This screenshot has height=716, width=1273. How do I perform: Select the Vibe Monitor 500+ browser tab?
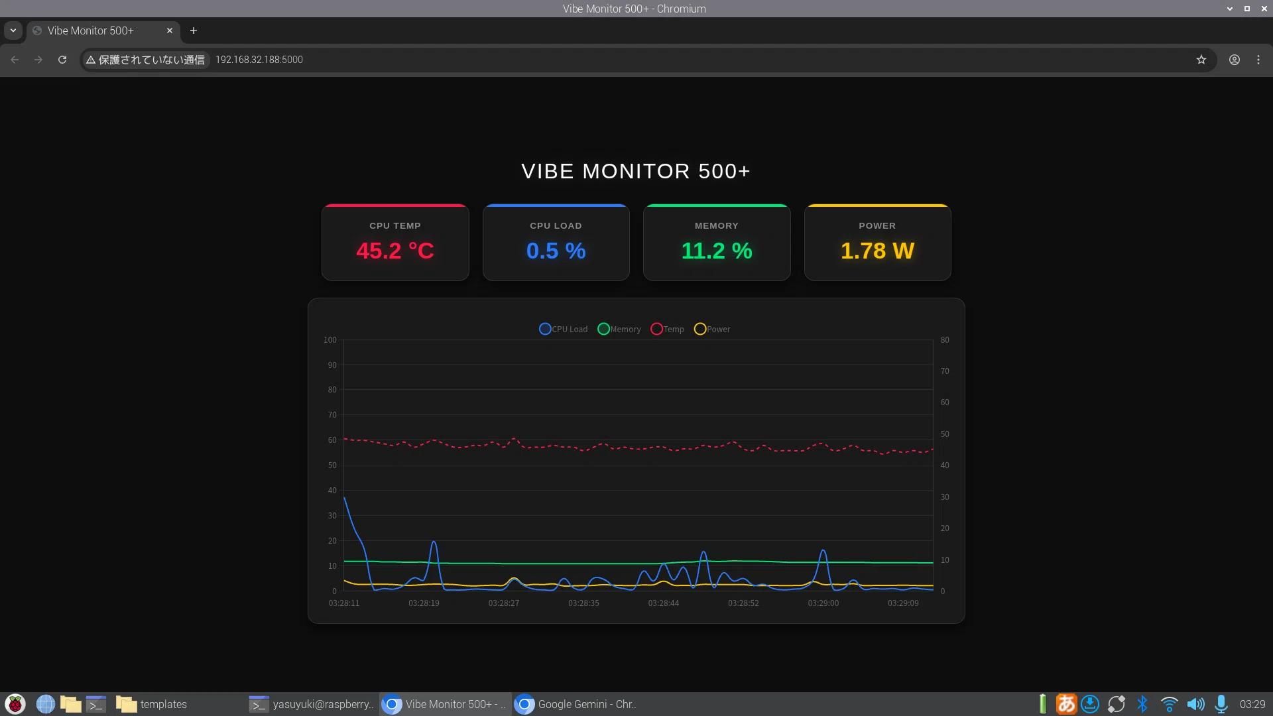[x=103, y=30]
